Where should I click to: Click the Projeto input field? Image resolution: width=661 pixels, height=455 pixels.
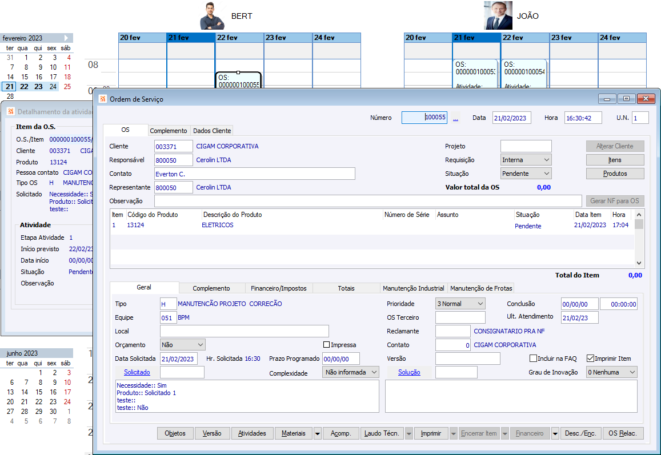click(x=526, y=146)
